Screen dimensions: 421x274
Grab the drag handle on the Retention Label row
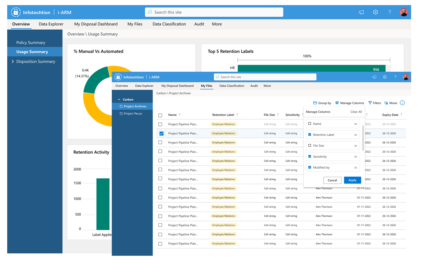coord(356,135)
